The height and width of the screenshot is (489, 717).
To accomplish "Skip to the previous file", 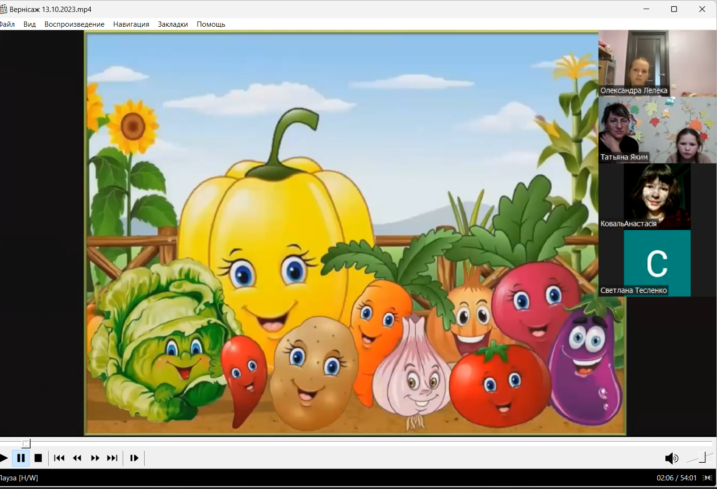I will click(59, 458).
